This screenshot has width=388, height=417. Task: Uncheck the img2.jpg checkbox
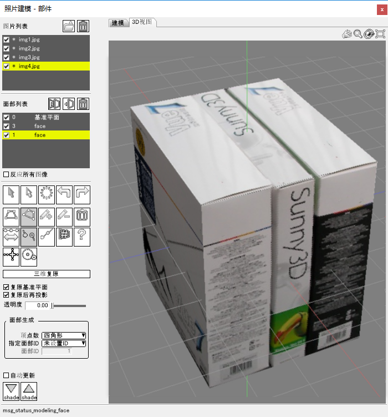tap(6, 48)
